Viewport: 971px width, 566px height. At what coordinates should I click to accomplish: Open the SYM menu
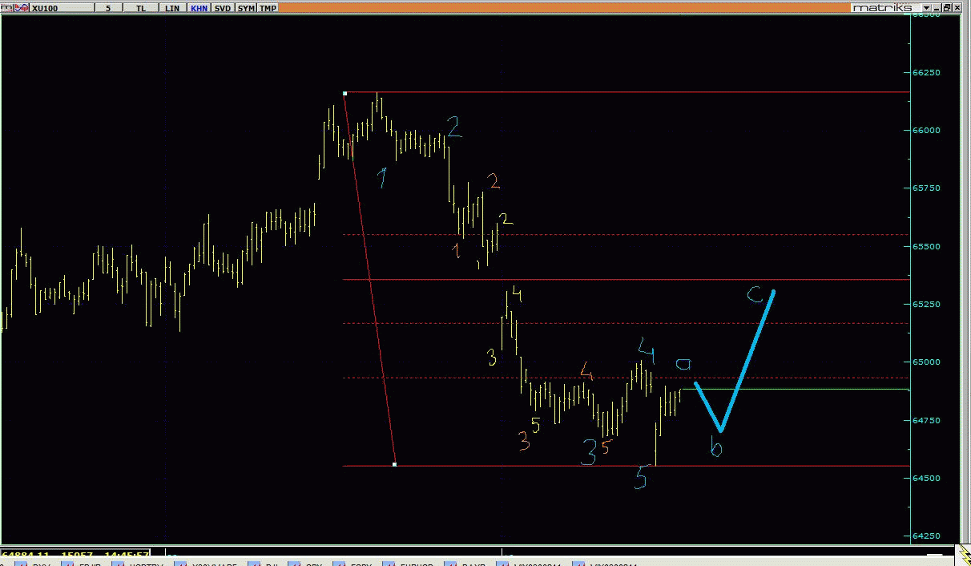pyautogui.click(x=246, y=7)
